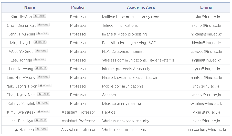Visit homepage icon for Min, Hong Ki
The image size is (232, 136).
point(40,42)
